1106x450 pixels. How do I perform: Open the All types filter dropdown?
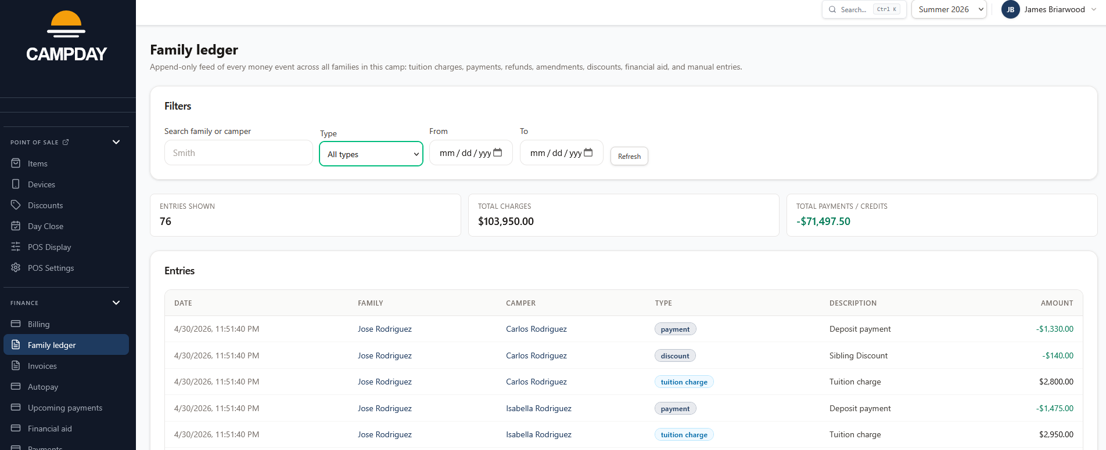[371, 154]
